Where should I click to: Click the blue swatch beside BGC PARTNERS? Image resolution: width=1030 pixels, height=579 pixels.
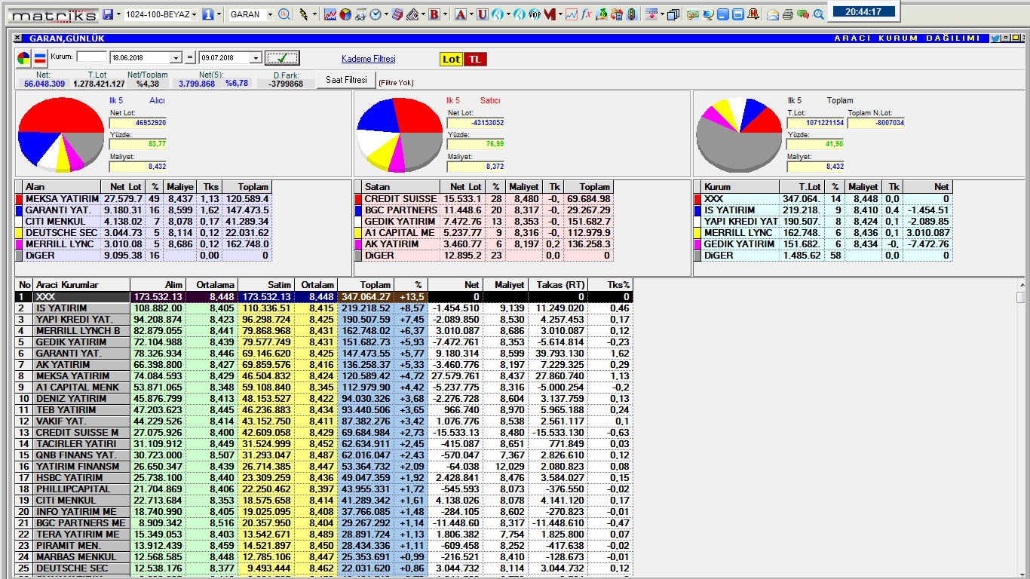pyautogui.click(x=359, y=210)
